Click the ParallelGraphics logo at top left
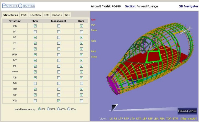 (x=19, y=6)
